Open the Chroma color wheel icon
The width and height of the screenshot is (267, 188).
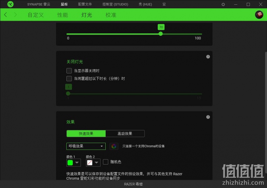point(114,146)
